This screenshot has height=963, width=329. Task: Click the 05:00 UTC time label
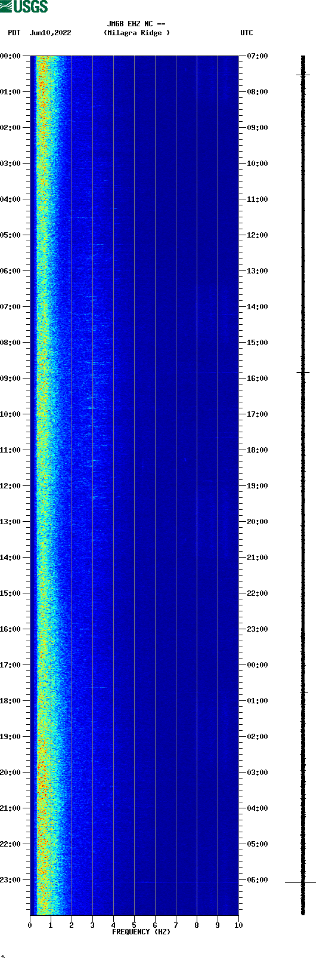[257, 844]
